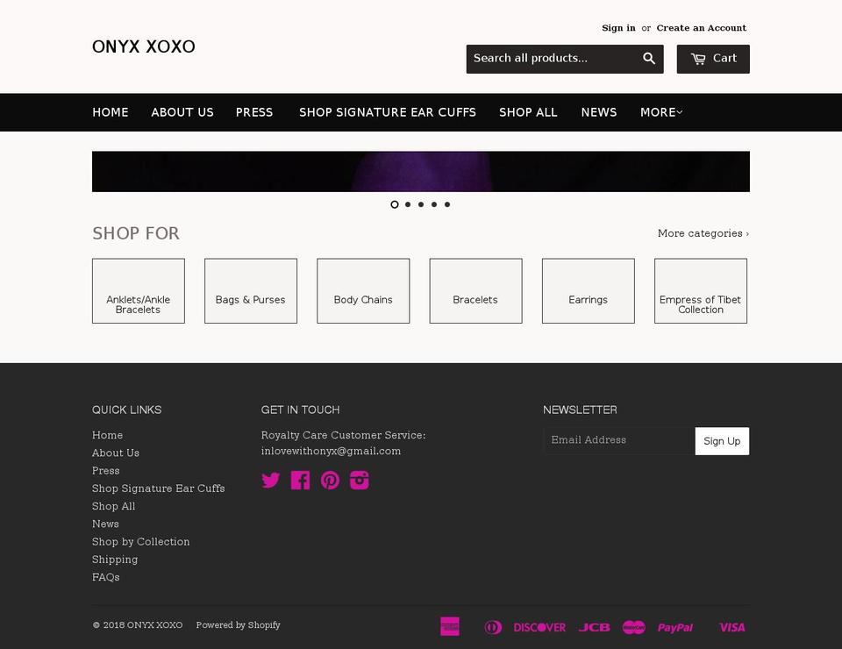842x649 pixels.
Task: Click footer FAQs link
Action: (106, 577)
